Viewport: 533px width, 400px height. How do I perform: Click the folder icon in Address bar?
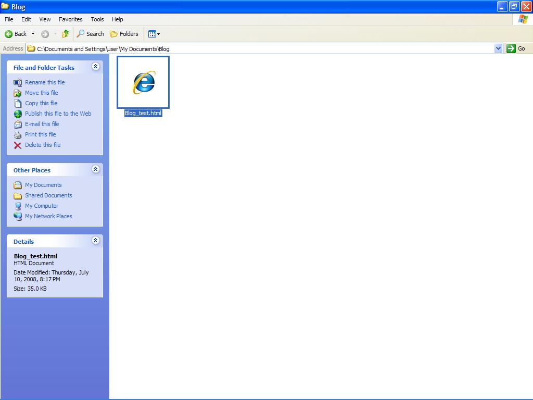click(x=31, y=48)
